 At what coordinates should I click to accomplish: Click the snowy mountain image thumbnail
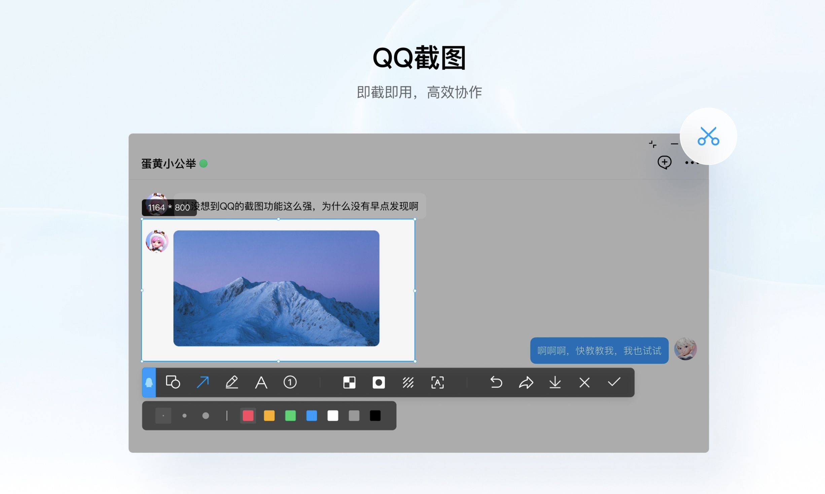click(x=276, y=288)
